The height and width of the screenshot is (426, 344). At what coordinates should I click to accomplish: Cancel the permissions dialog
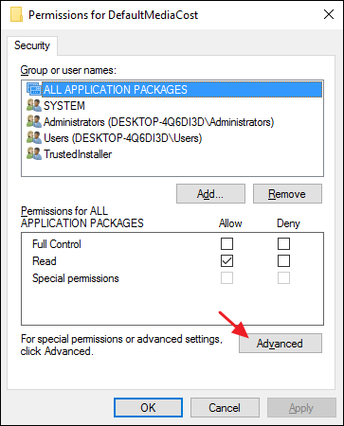[x=225, y=407]
